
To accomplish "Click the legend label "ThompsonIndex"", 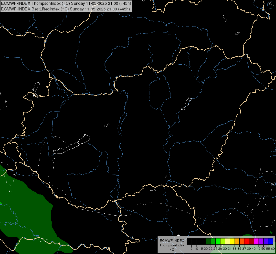I will click(172, 245).
